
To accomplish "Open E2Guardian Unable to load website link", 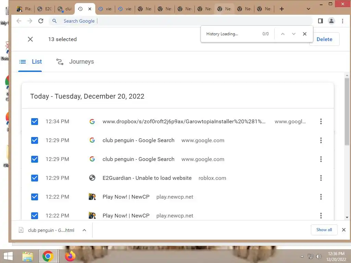I will coord(147,178).
